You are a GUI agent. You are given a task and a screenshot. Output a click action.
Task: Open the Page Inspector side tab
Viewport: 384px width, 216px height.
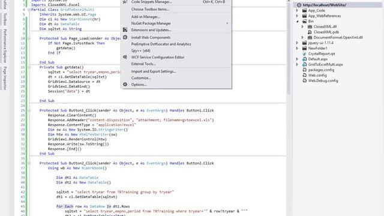[5, 78]
